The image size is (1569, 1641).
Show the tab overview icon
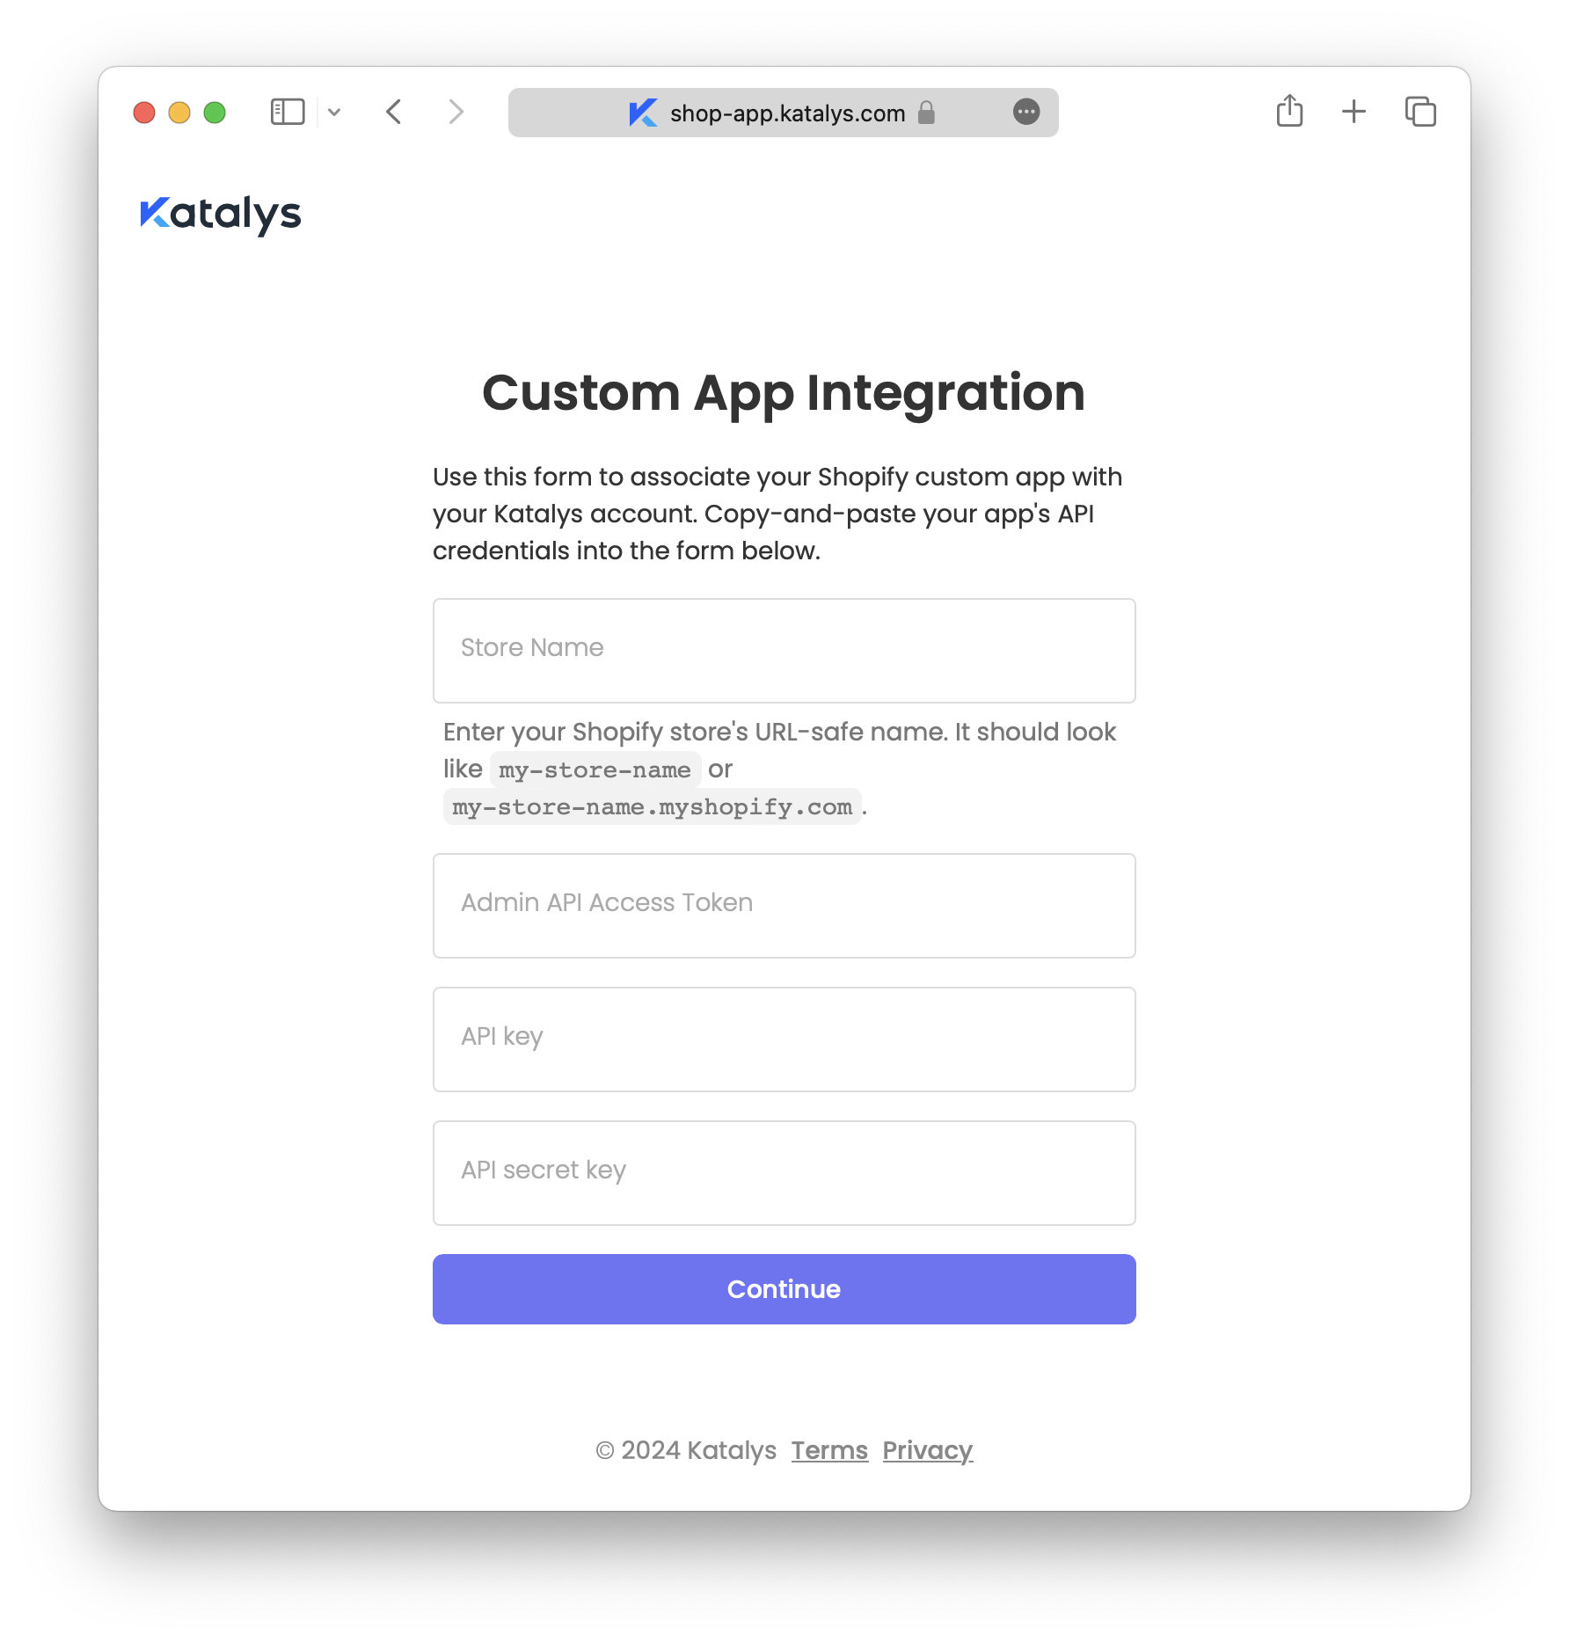click(1420, 113)
